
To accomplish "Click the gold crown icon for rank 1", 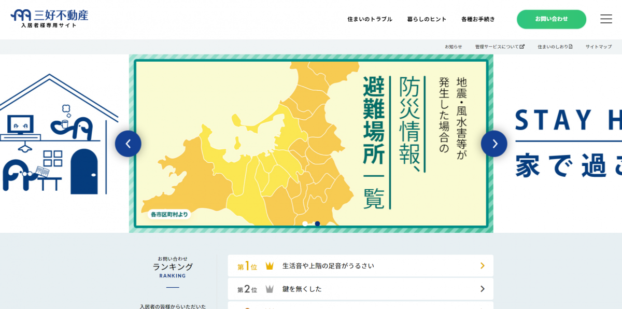I will (270, 266).
